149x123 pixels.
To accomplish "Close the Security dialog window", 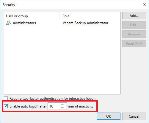I will coord(144,4).
